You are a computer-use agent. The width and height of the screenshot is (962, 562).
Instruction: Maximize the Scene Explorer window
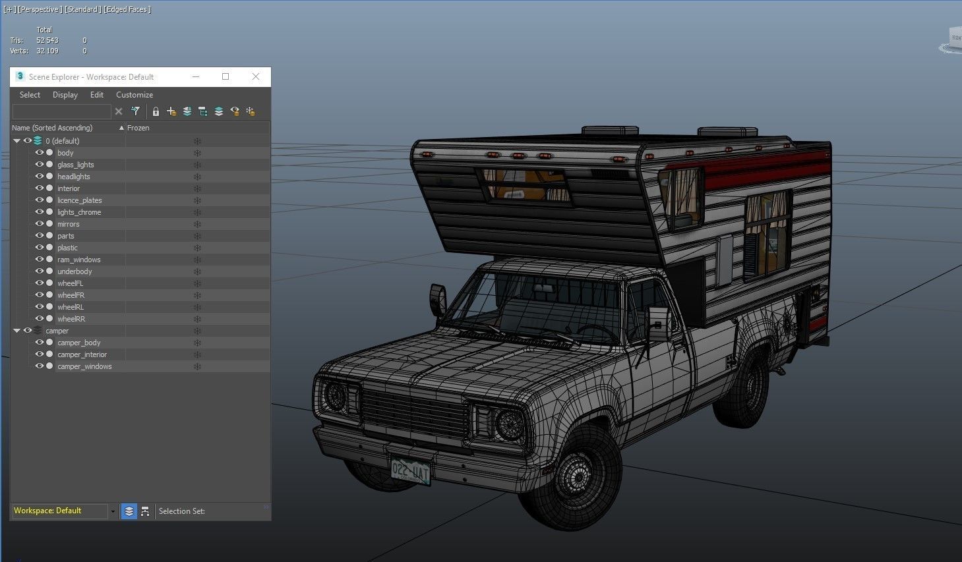tap(225, 76)
